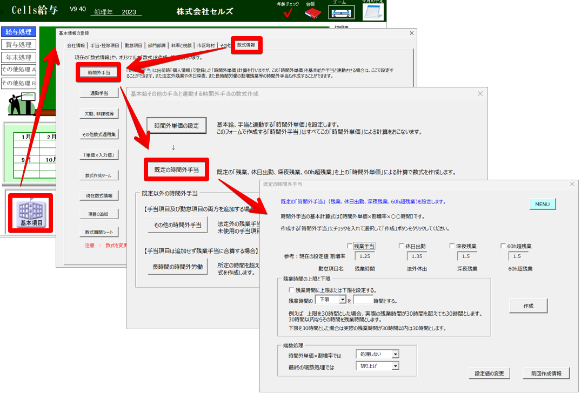Select 賞与処理 in the left sidebar
Screen dimensions: 581x394
click(18, 45)
